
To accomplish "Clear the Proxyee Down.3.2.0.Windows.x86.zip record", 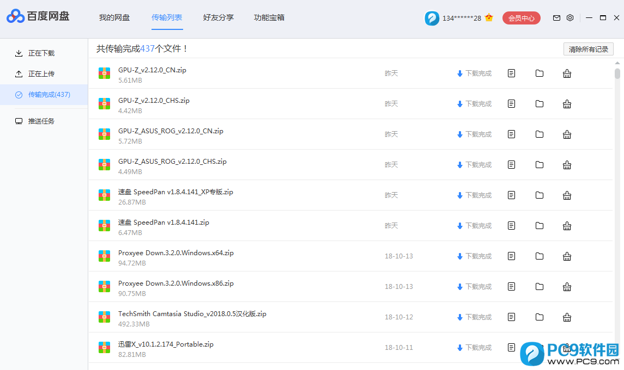I will (567, 287).
